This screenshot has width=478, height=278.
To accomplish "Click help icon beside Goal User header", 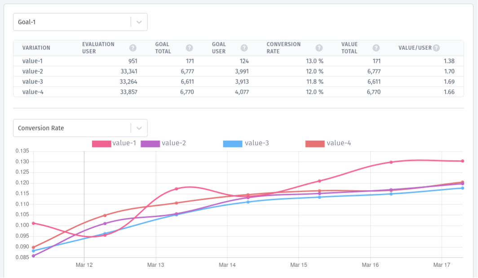I will tap(244, 48).
